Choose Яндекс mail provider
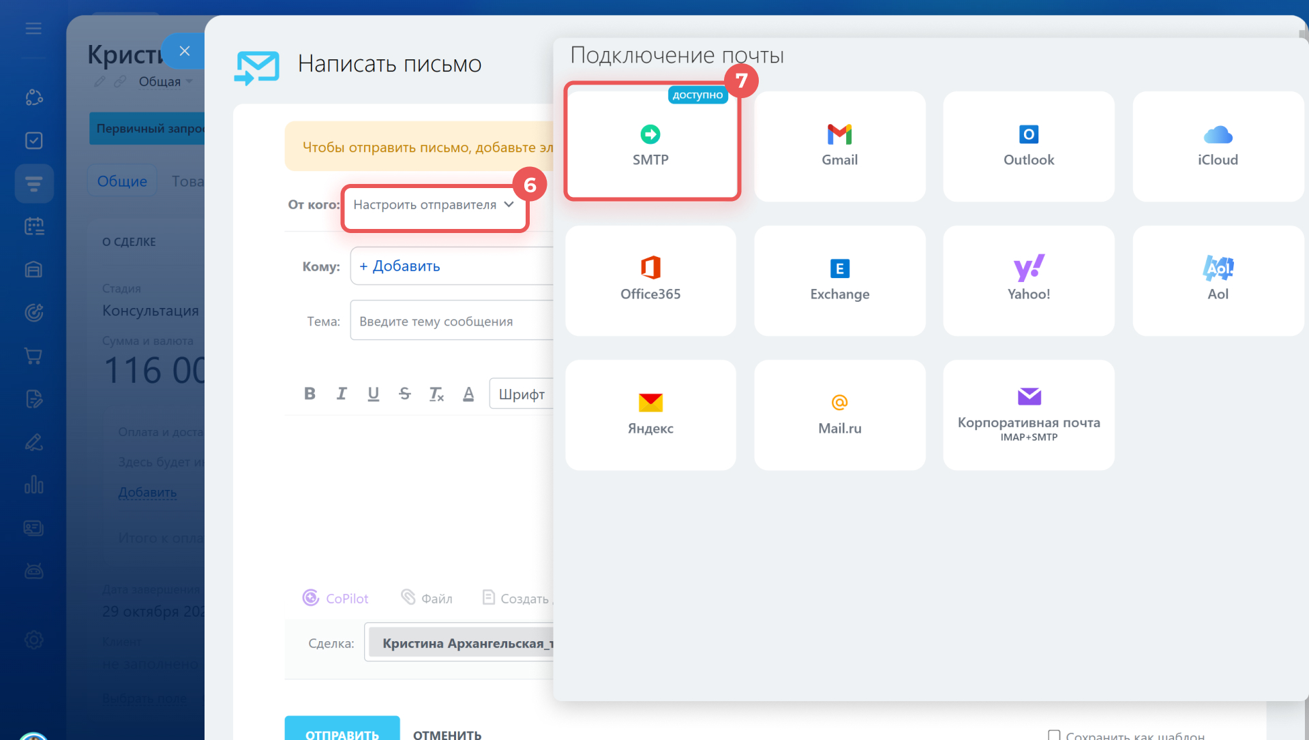Image resolution: width=1309 pixels, height=740 pixels. click(x=650, y=414)
